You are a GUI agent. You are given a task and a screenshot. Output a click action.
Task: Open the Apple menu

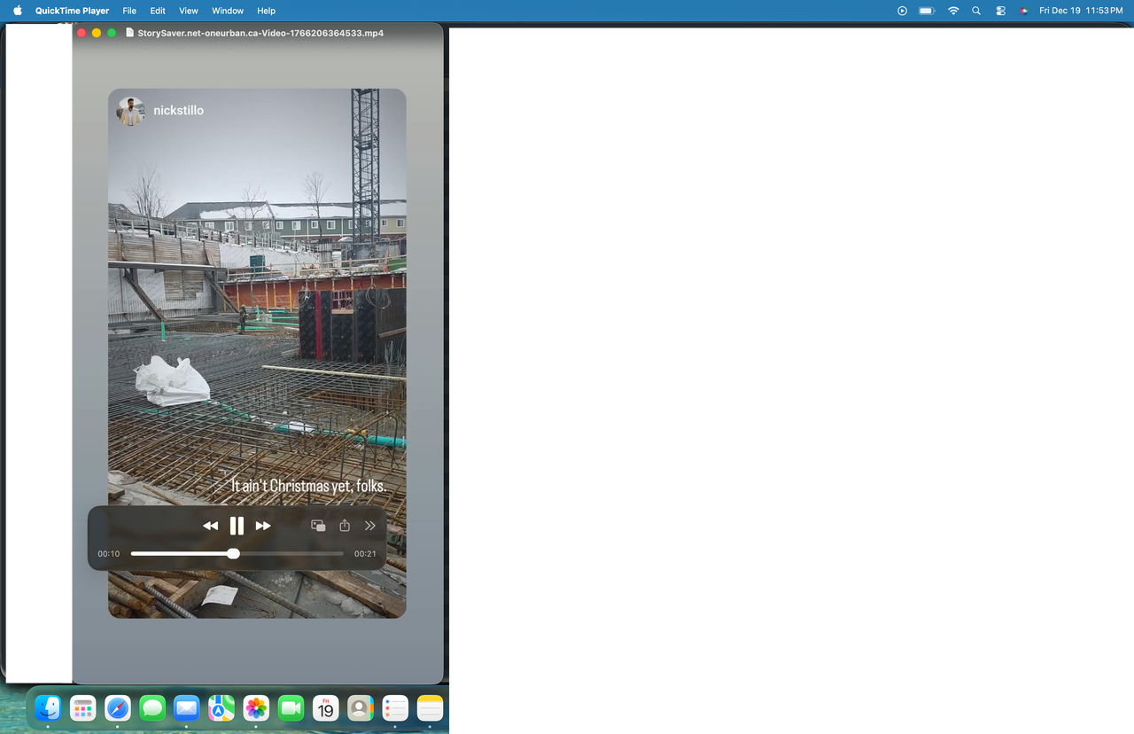(x=18, y=11)
